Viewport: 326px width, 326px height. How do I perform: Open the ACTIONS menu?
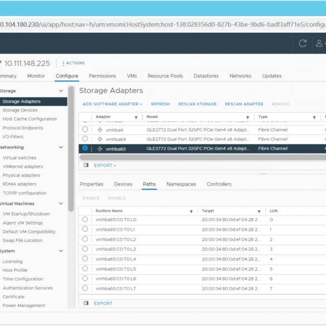point(74,63)
